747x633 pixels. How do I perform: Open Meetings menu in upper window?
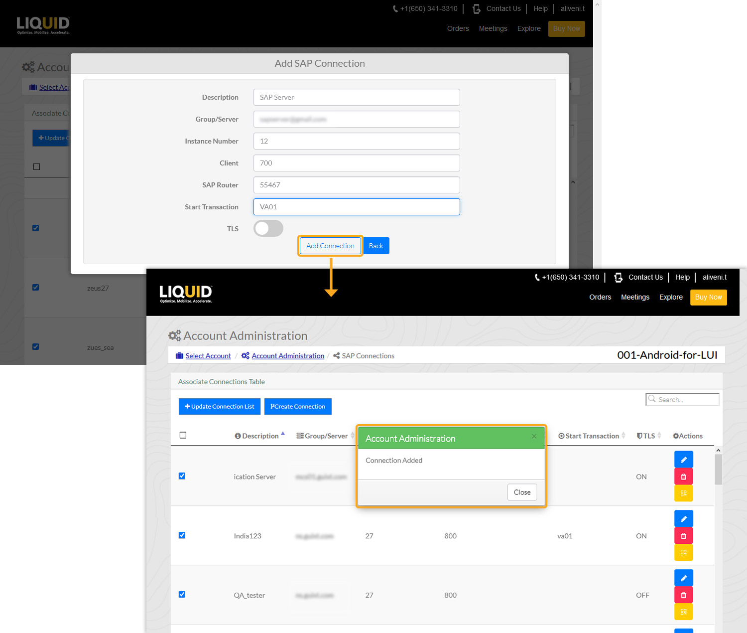[493, 28]
